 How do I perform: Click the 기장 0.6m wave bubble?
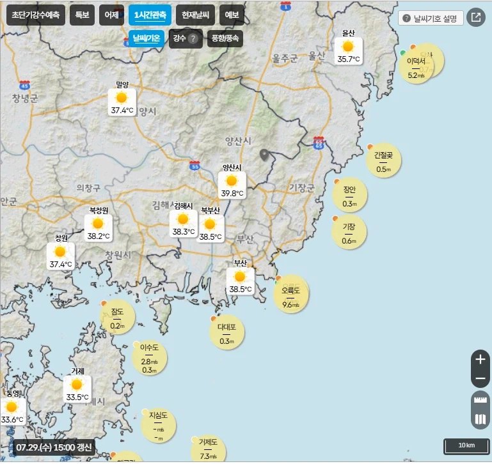[x=349, y=232]
